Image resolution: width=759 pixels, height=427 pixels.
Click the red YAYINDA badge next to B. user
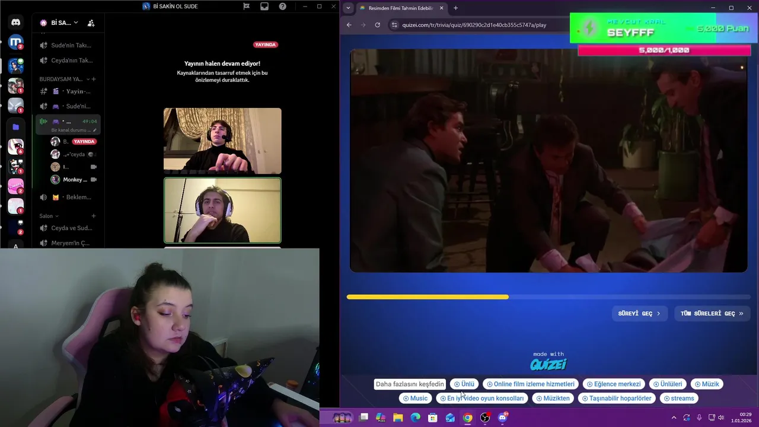click(84, 142)
